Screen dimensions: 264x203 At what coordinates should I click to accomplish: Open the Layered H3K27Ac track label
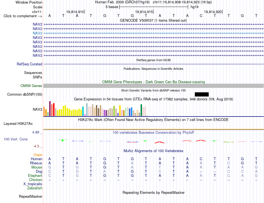tap(18, 124)
